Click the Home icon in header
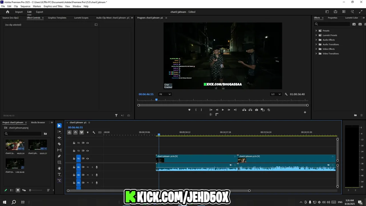 pos(8,12)
